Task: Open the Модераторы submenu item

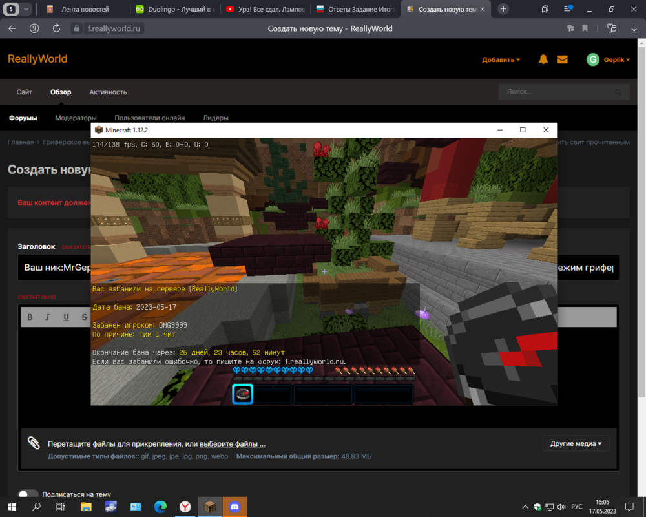Action: (76, 118)
